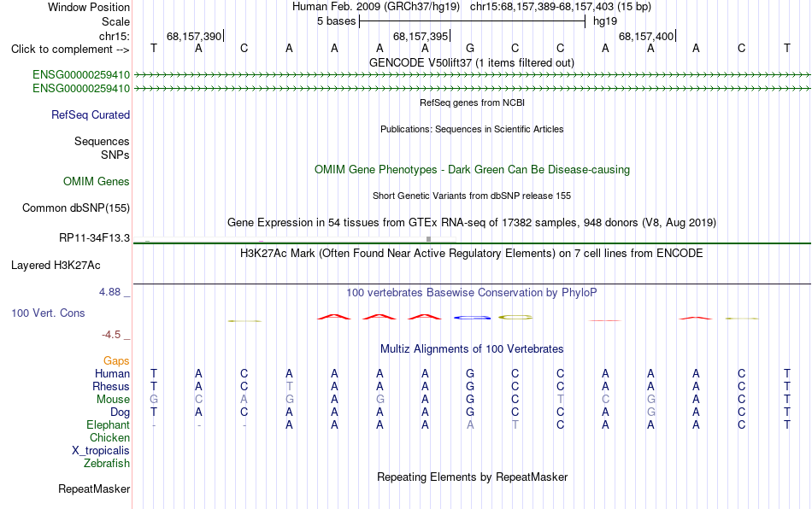812x509 pixels.
Task: Click the hg19 label beside the scale bar
Action: tap(605, 21)
